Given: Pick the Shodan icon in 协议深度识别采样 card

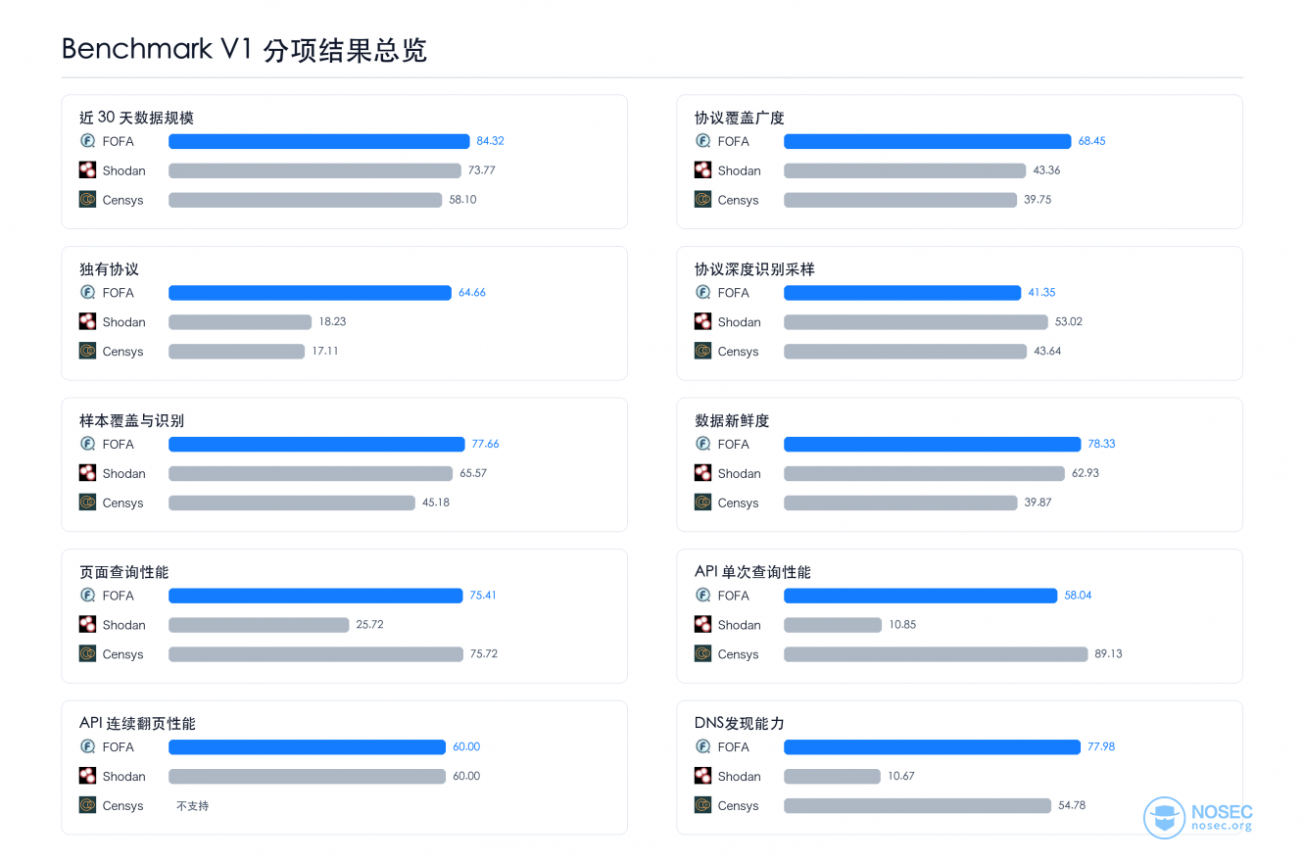Looking at the screenshot, I should tap(702, 321).
